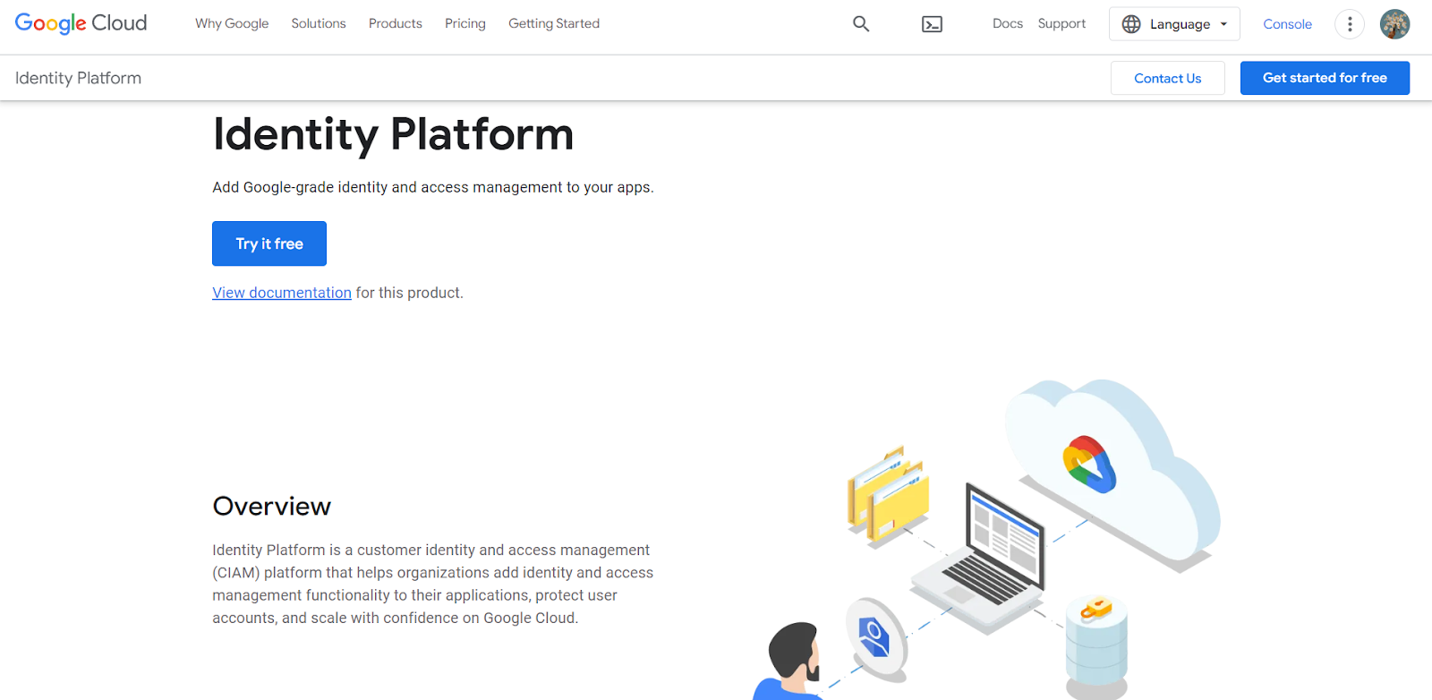Click Get started for free button
The width and height of the screenshot is (1432, 700).
[1325, 78]
